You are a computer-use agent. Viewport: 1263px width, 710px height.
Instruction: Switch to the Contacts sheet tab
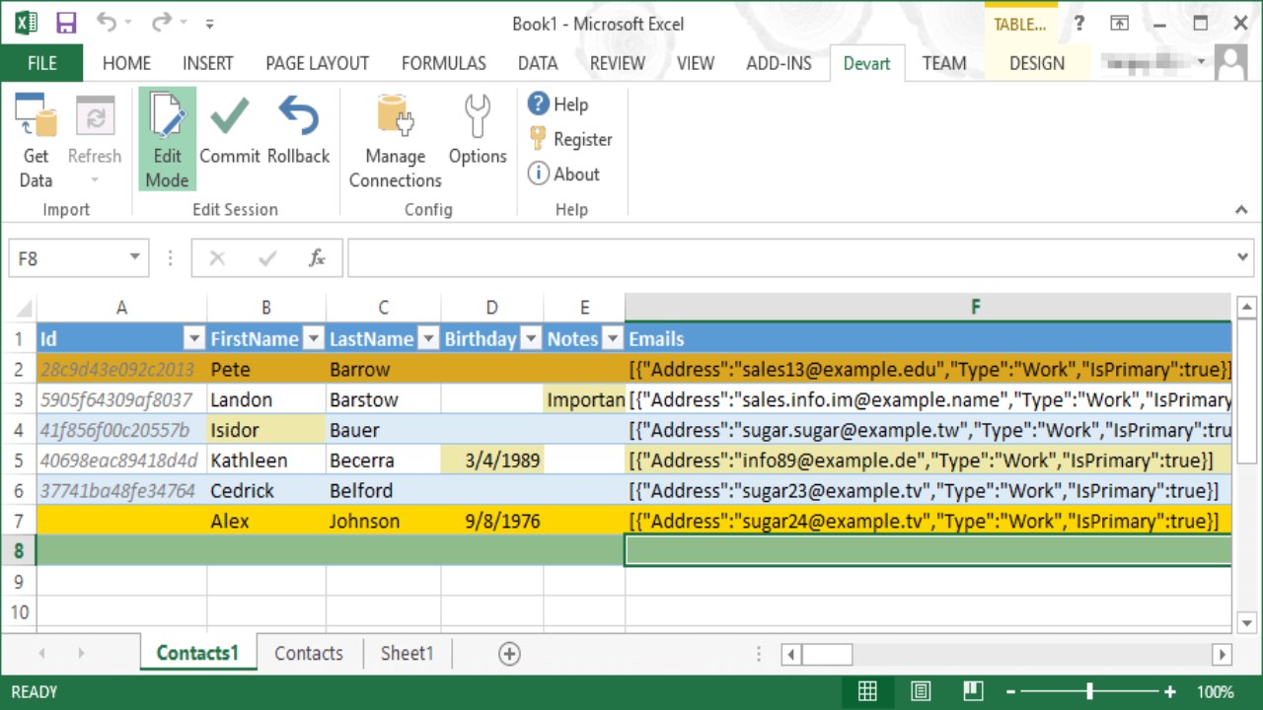309,653
